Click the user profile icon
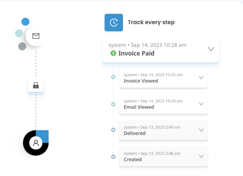The height and width of the screenshot is (176, 243). [x=36, y=143]
